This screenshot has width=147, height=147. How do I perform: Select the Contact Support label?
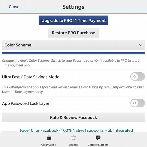(98, 145)
